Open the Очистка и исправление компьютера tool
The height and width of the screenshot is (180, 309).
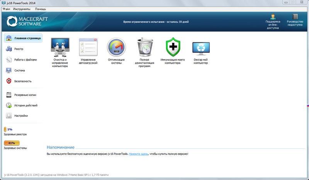click(60, 52)
